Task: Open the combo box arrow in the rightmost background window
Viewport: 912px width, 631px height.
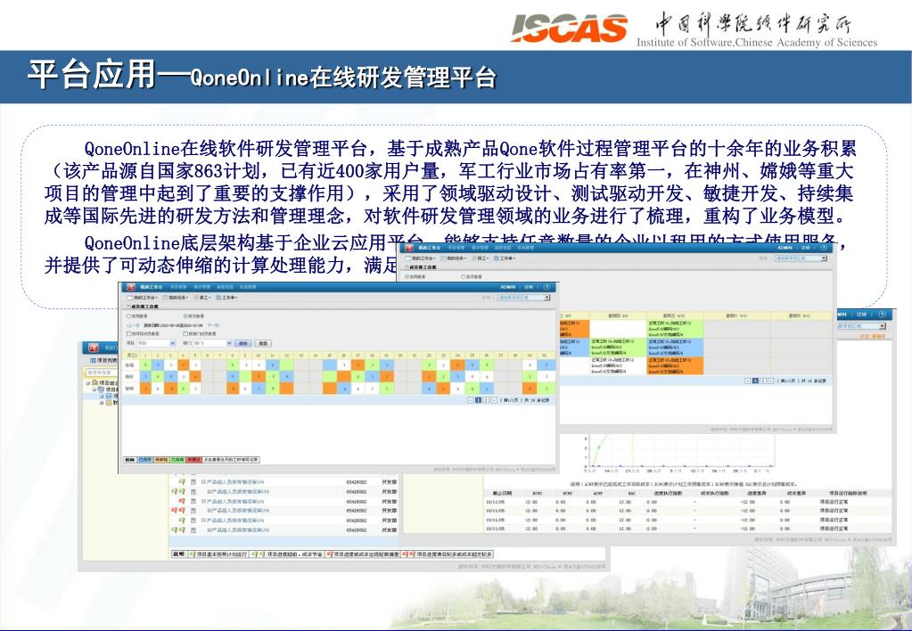Action: [x=883, y=325]
